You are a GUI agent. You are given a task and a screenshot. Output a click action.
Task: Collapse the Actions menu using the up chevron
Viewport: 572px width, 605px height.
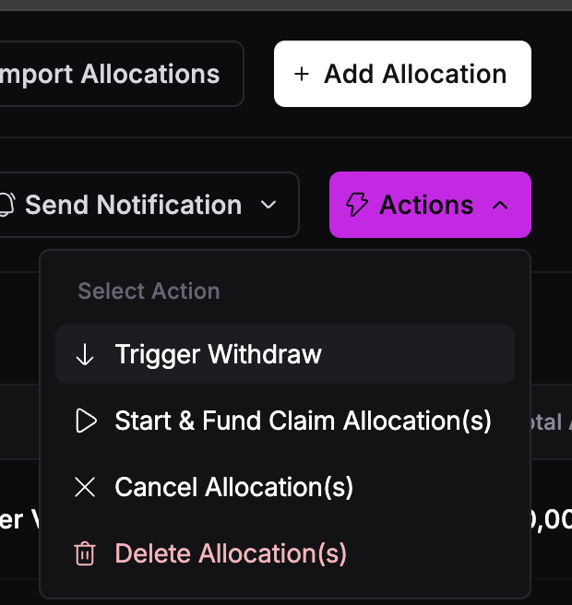click(500, 205)
